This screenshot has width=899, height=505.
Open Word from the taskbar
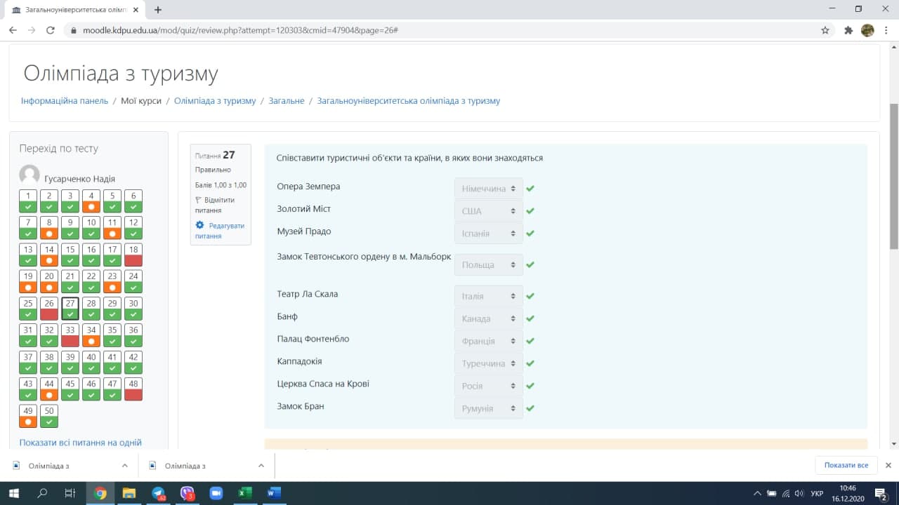(x=273, y=493)
